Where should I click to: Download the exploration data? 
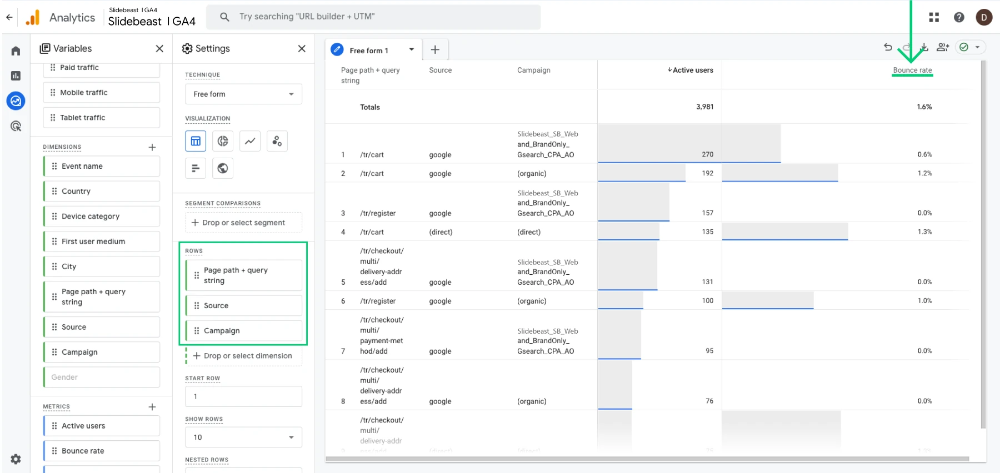pos(924,47)
